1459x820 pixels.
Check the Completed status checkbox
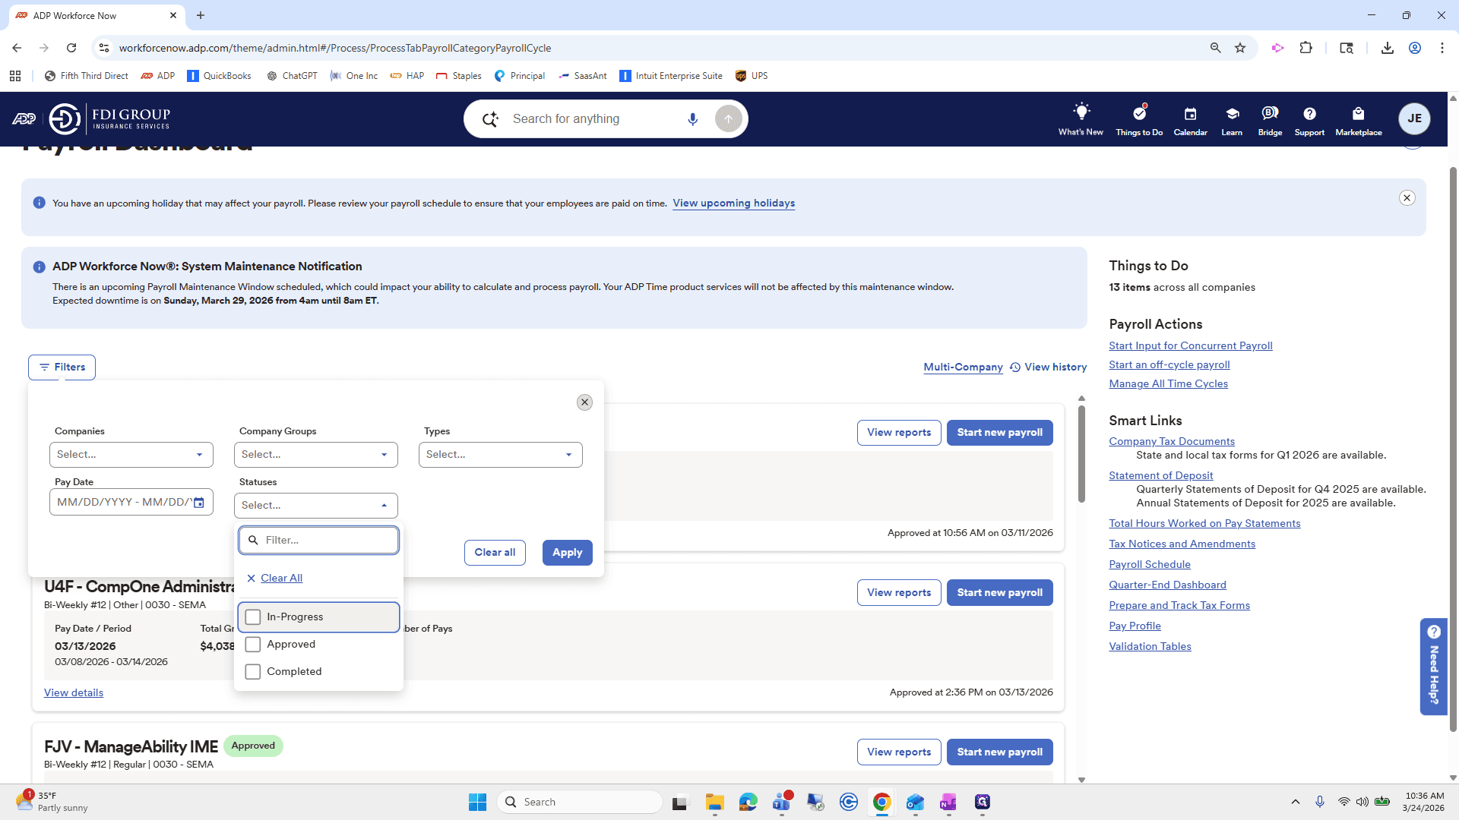[x=253, y=672]
